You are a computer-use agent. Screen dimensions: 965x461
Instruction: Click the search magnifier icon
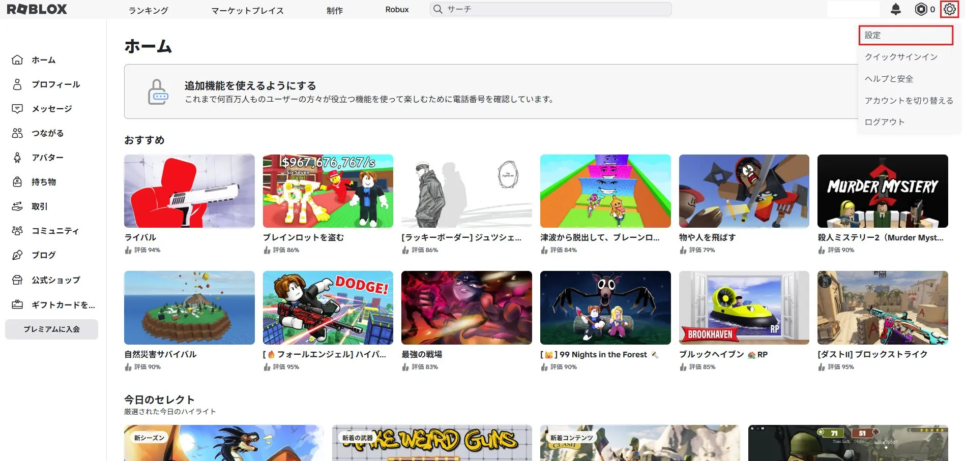pos(438,9)
